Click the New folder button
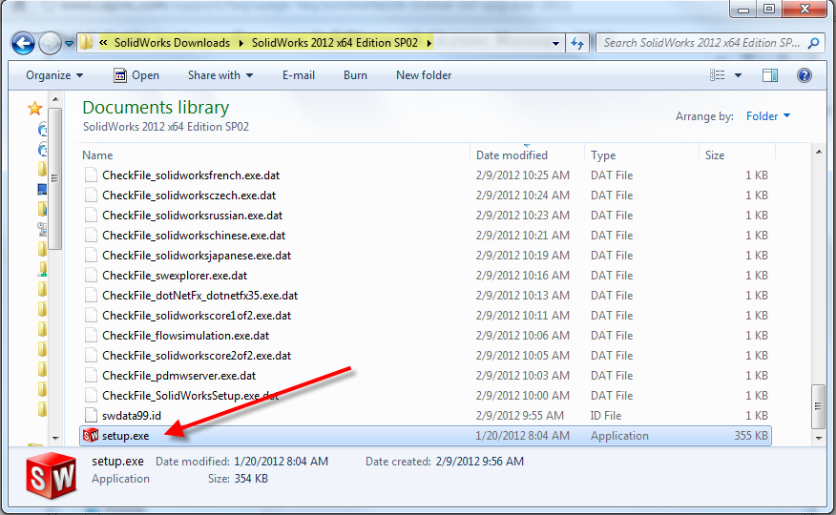Viewport: 836px width, 515px height. [424, 75]
